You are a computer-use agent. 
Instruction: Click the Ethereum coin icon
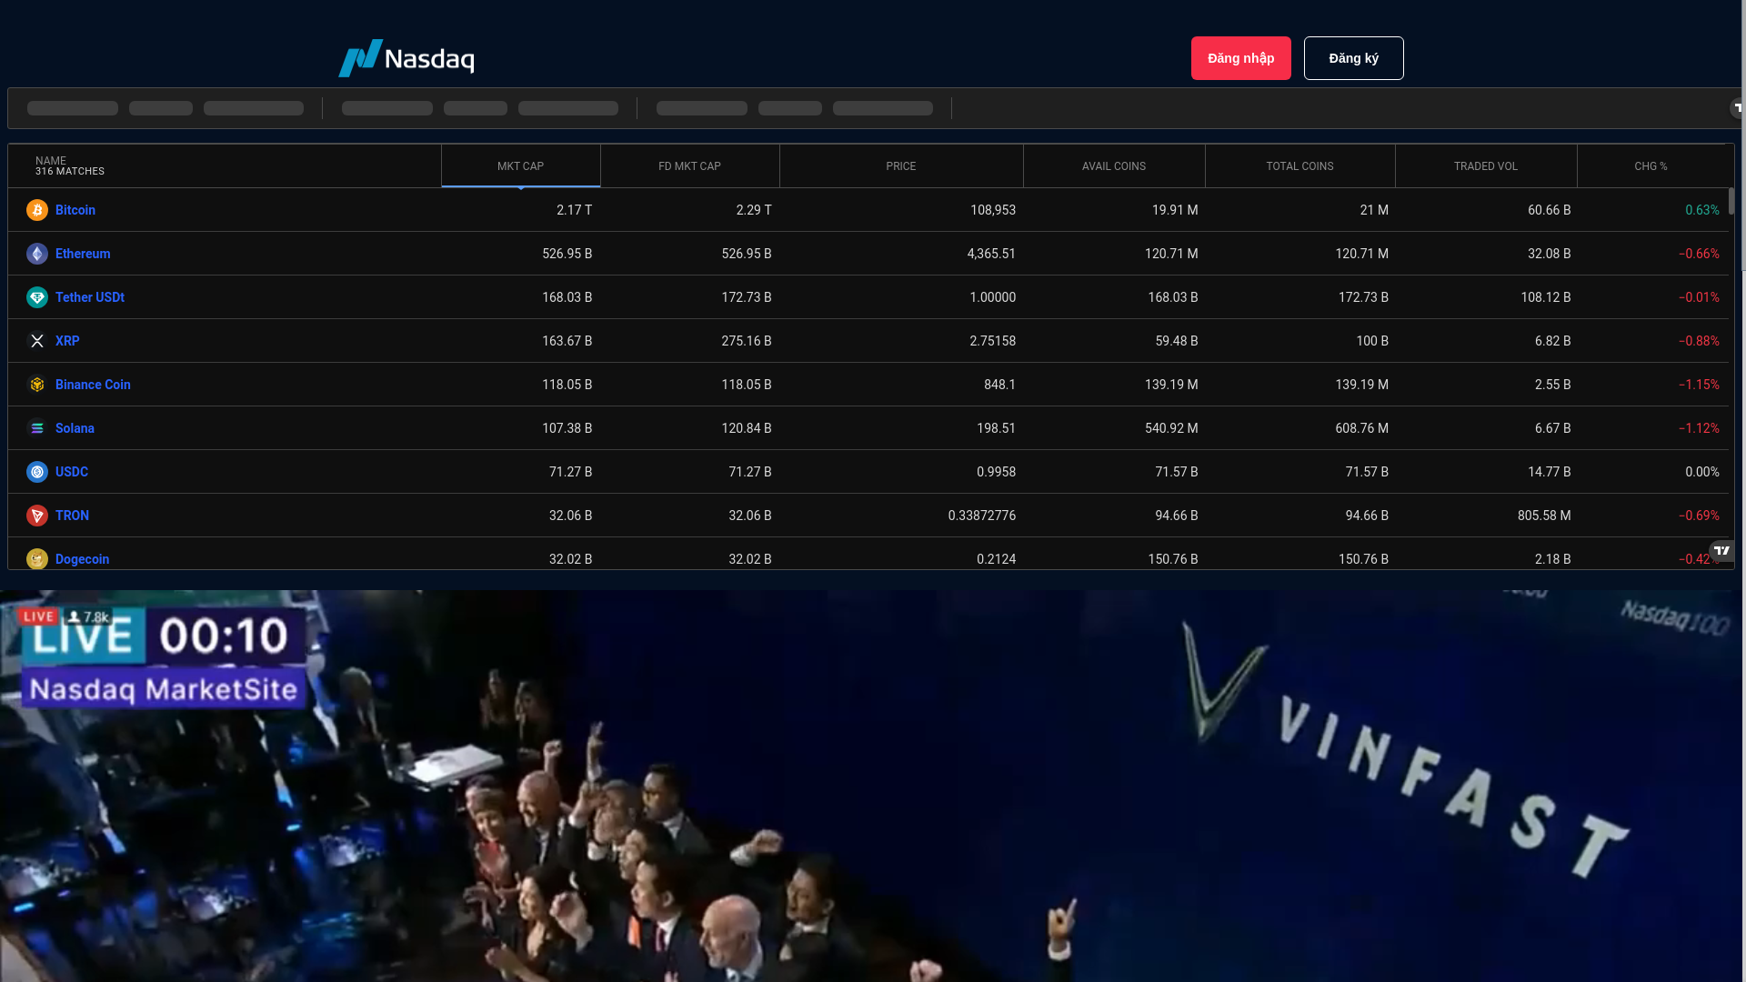37,254
